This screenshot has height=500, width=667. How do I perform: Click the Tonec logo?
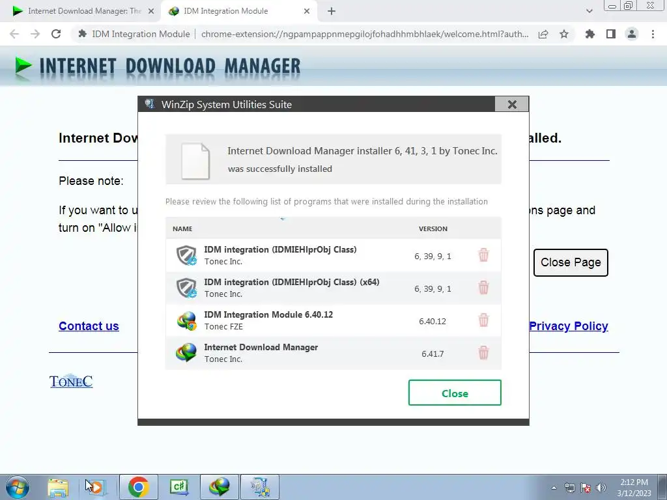71,382
